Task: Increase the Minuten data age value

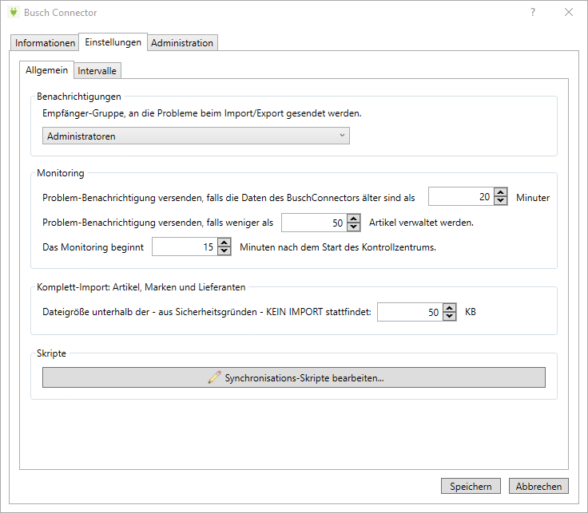Action: [501, 192]
